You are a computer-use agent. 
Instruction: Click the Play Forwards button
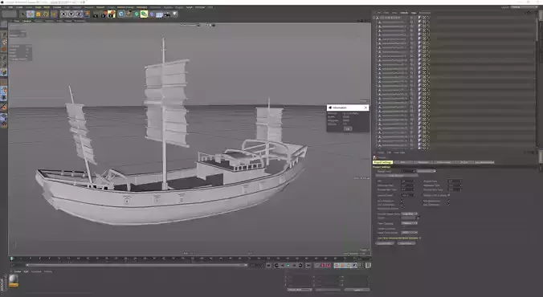coord(288,266)
